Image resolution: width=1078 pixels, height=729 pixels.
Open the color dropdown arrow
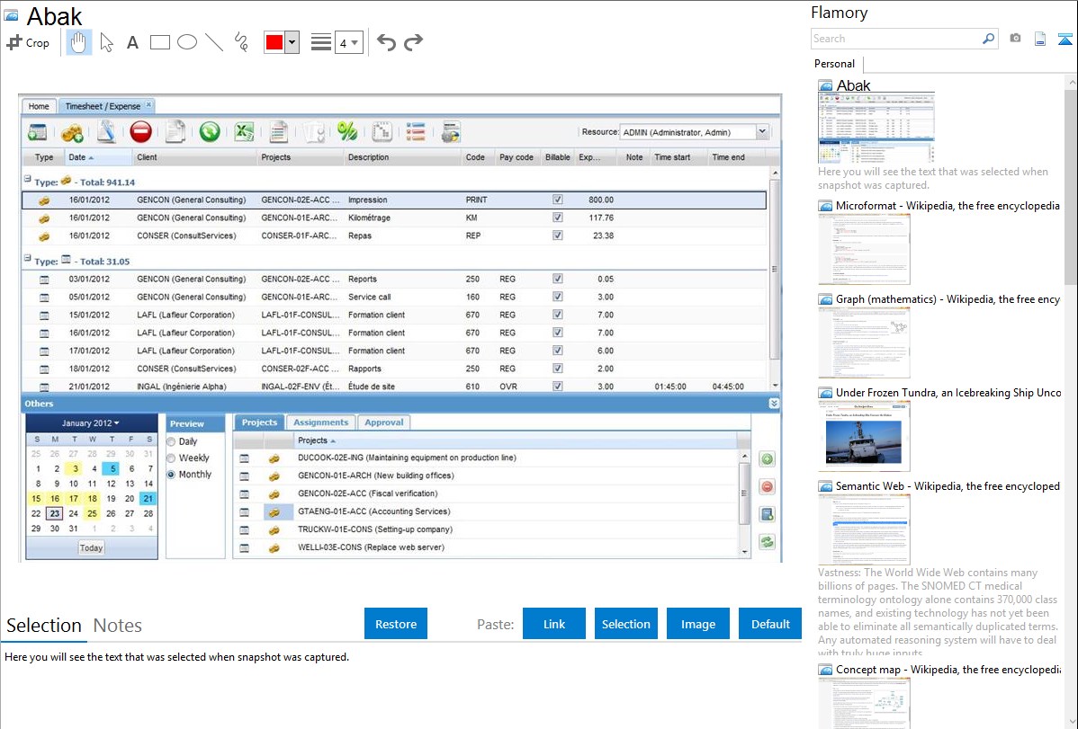click(292, 42)
